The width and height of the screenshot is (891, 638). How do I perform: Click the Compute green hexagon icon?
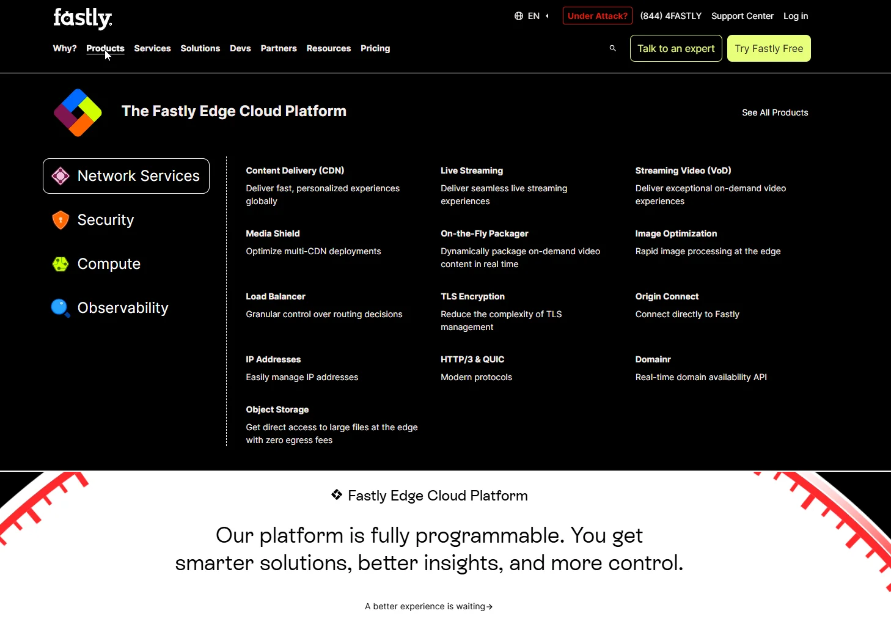[61, 264]
